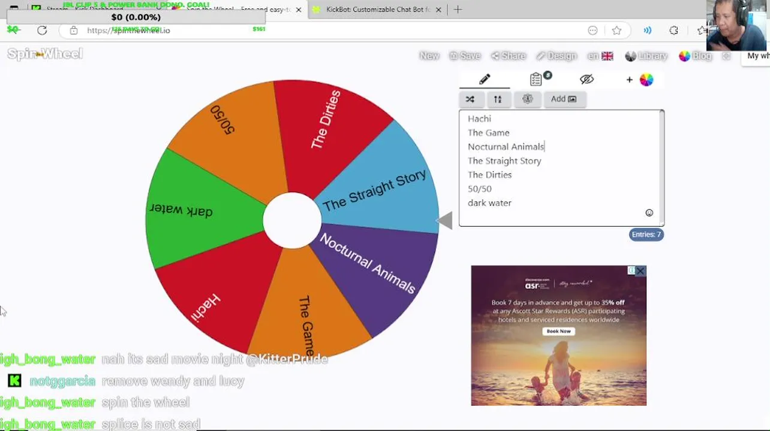
Task: Open the rainbow color wheel theme picker
Action: click(646, 80)
